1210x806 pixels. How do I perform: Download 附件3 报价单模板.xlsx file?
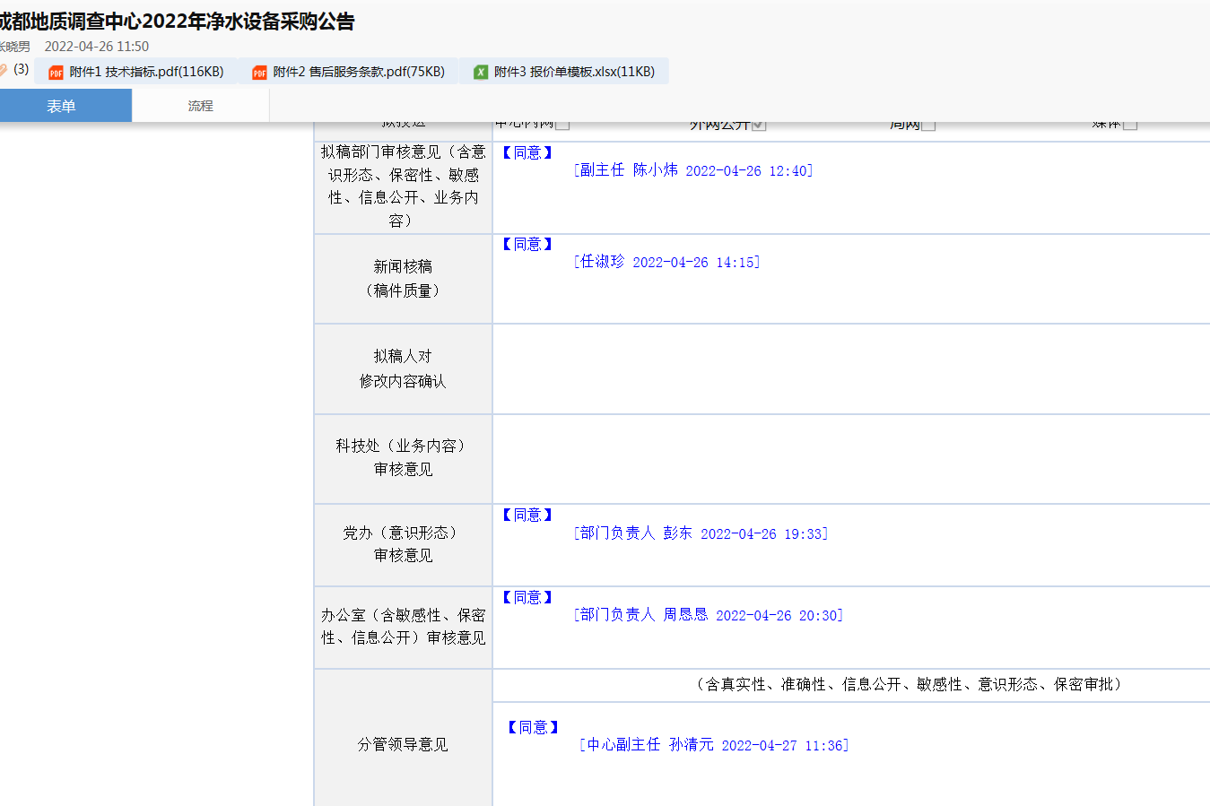tap(574, 72)
